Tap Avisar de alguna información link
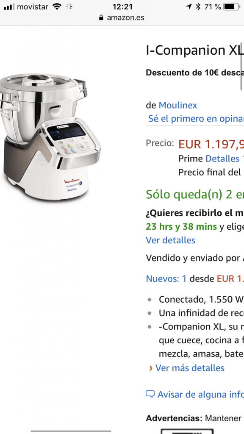The height and width of the screenshot is (434, 244). 200,394
